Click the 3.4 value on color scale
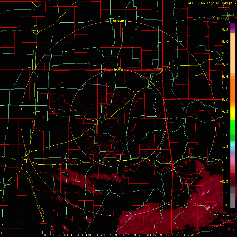The height and width of the screenshot is (237, 237). (x=225, y=123)
